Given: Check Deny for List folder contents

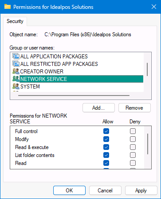Looking at the screenshot, I should coord(133,155).
